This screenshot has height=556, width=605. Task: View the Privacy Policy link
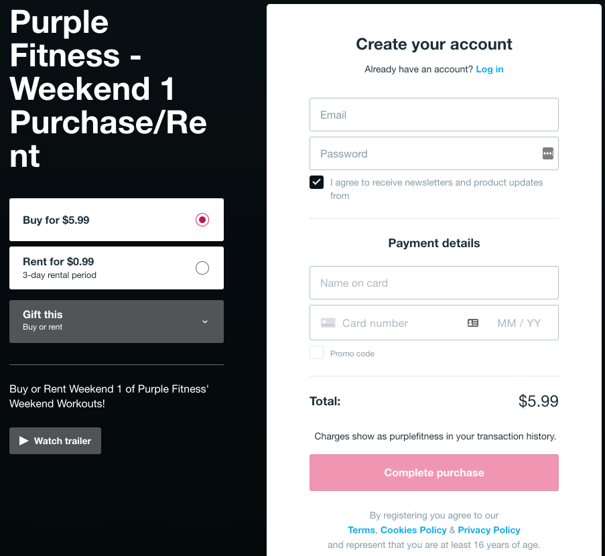(489, 530)
